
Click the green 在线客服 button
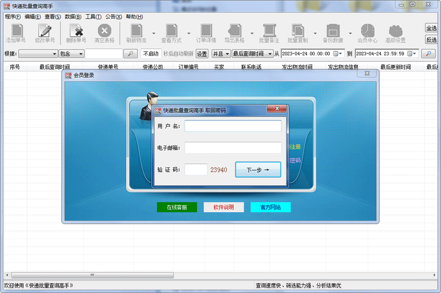177,207
